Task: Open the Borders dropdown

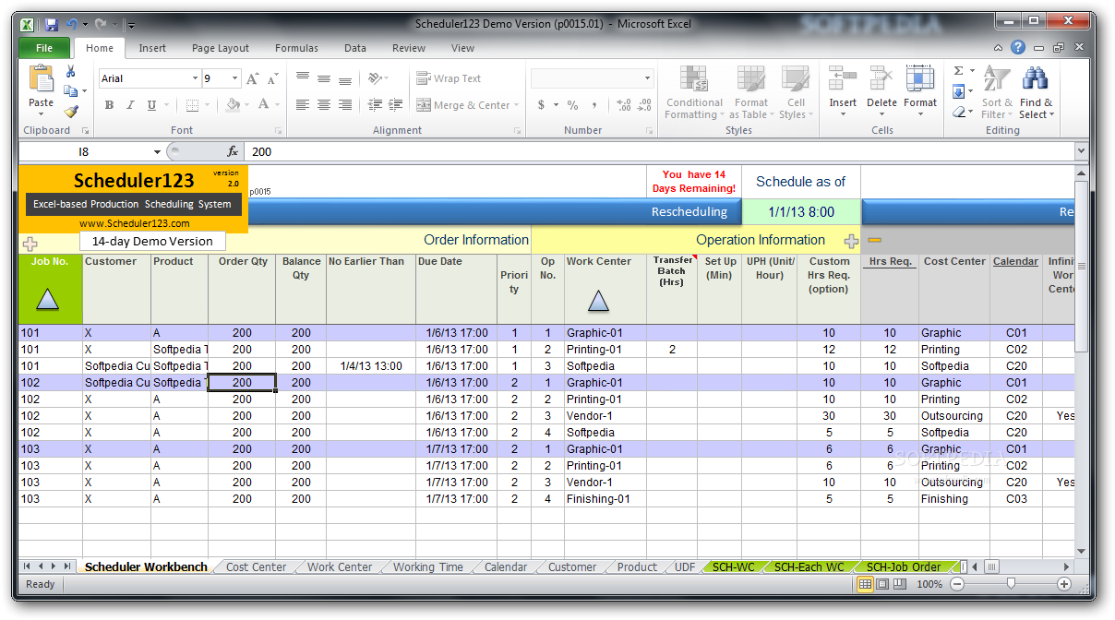Action: [208, 105]
